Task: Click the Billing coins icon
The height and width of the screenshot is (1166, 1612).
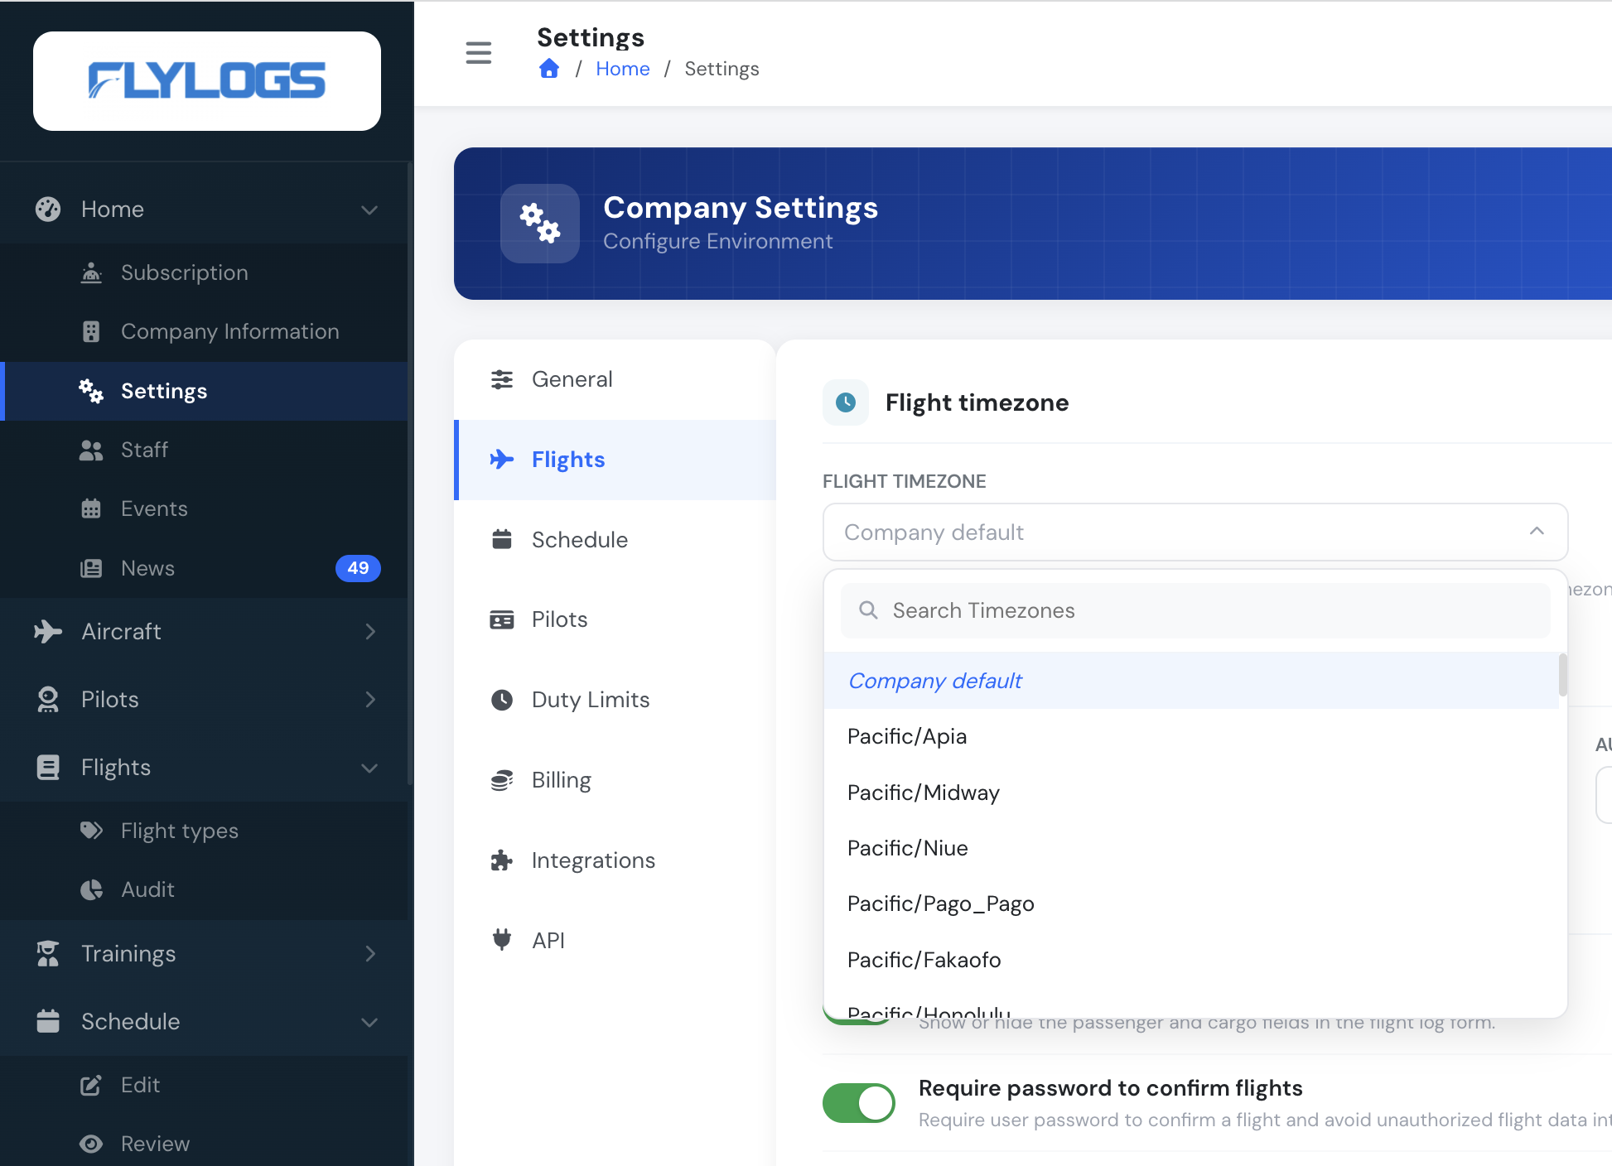Action: pyautogui.click(x=502, y=780)
